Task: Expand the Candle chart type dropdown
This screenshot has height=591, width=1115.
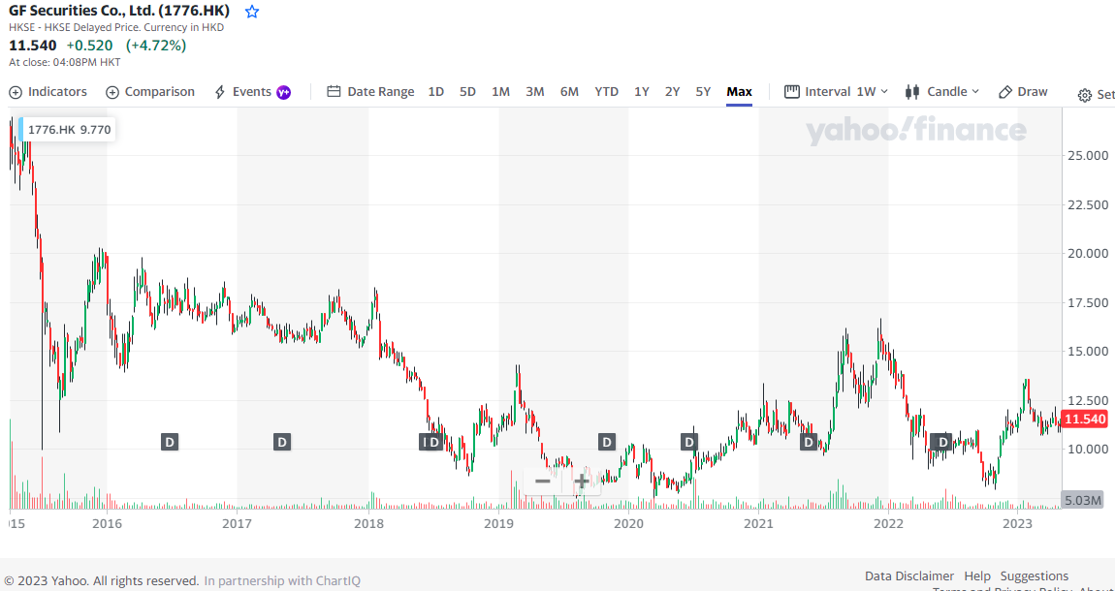Action: tap(942, 92)
